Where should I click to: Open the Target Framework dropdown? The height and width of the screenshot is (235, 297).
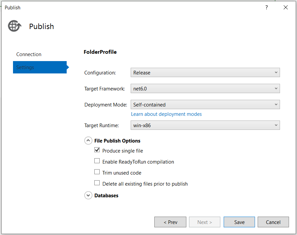click(205, 88)
